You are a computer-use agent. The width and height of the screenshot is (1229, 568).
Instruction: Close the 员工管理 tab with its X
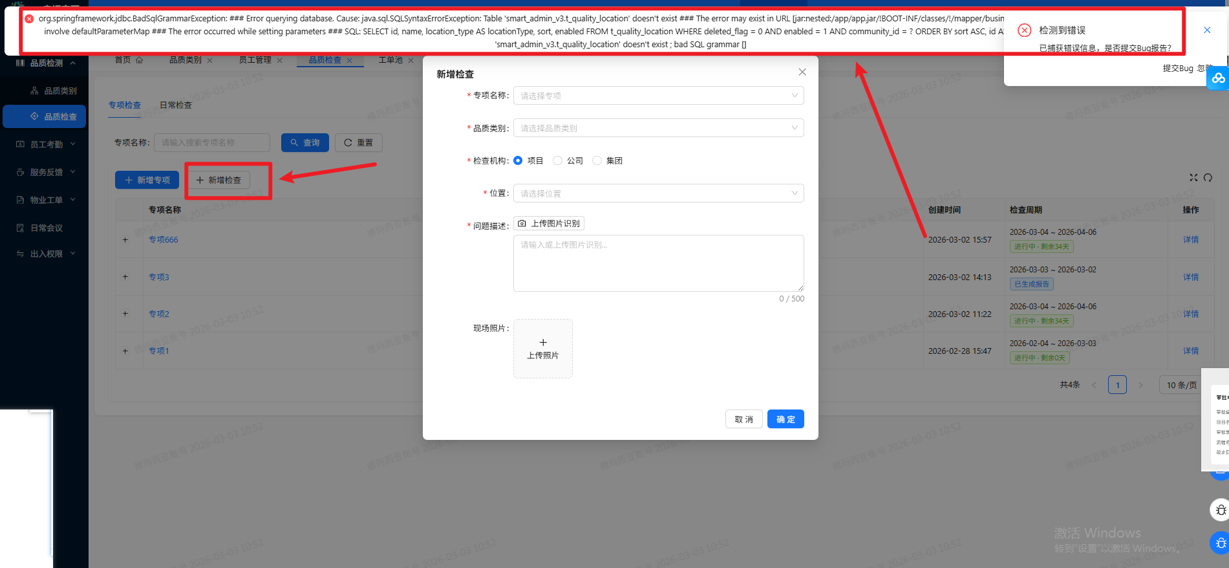point(279,60)
